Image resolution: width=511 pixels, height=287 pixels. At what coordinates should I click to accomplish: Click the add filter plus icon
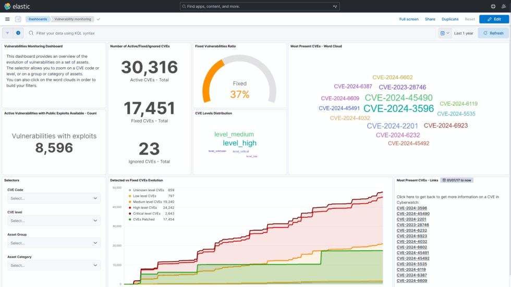point(18,33)
